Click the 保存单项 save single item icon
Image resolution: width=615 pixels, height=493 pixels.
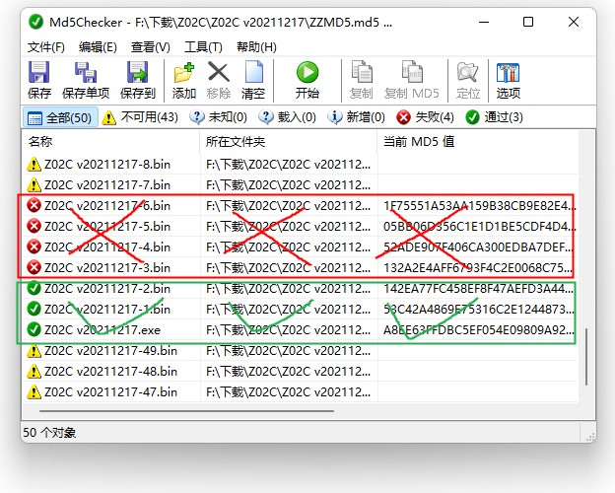[x=86, y=79]
